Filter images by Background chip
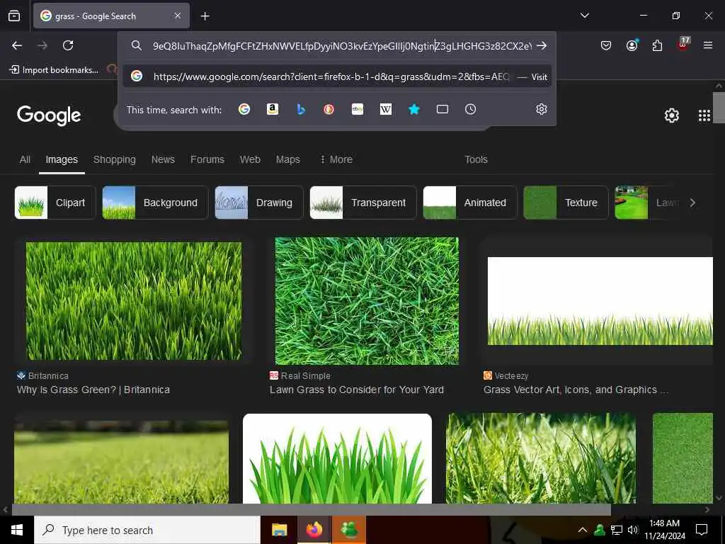 [155, 203]
